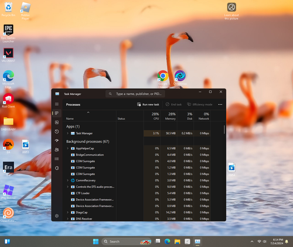This screenshot has width=293, height=247.
Task: Open Google Chrome desktop shortcut
Action: pos(163,76)
